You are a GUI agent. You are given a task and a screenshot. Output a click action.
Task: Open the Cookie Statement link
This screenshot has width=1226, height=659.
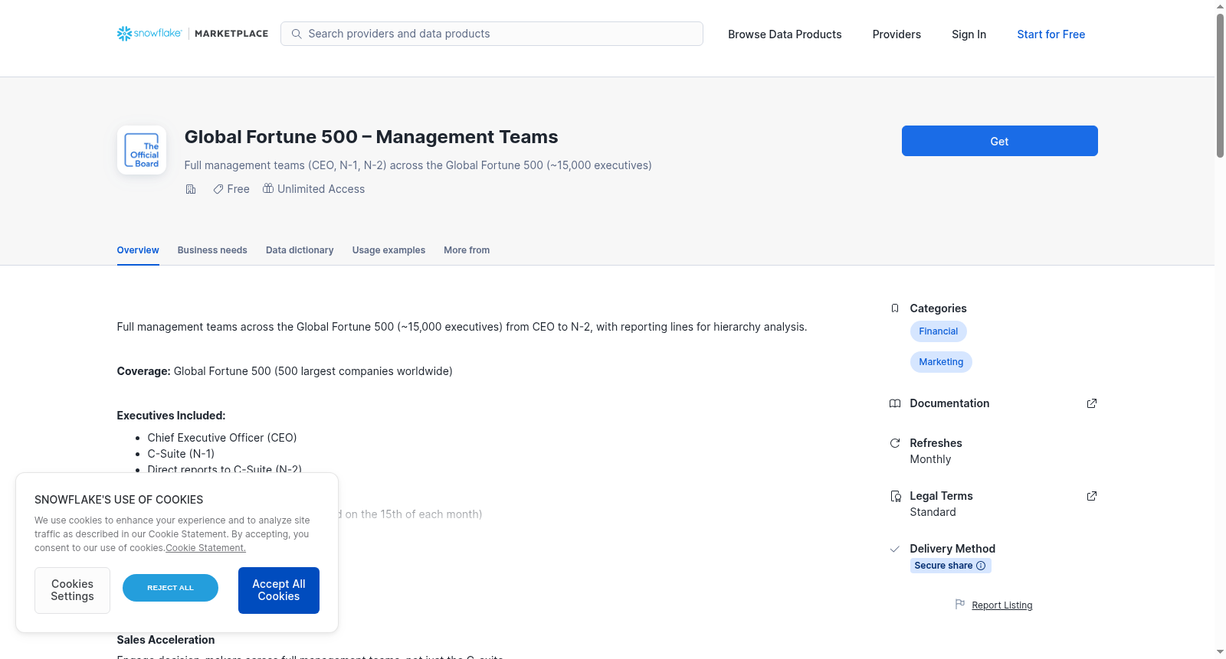[x=205, y=548]
